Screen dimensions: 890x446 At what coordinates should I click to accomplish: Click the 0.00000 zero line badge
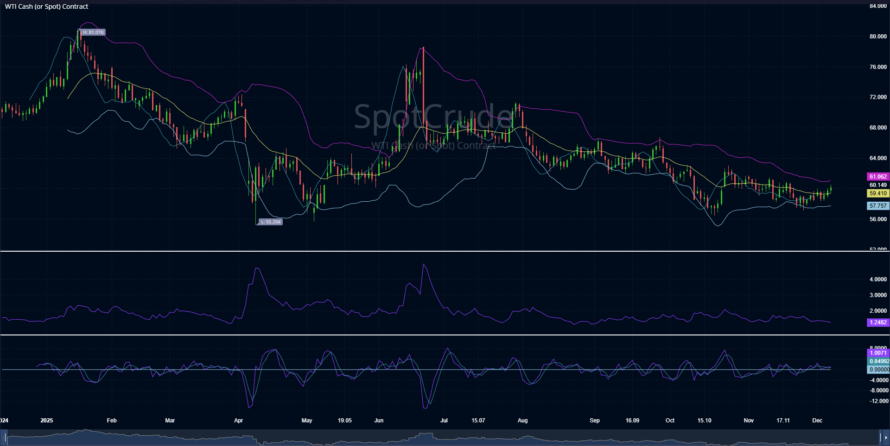(x=879, y=369)
